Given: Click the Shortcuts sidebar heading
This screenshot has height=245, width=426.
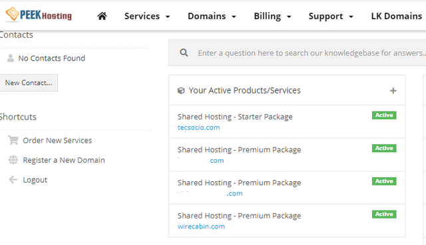Looking at the screenshot, I should 18,117.
